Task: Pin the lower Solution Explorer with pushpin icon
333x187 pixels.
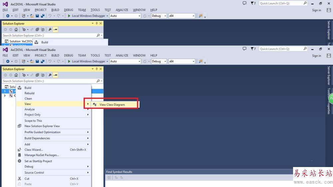Action: click(97, 69)
